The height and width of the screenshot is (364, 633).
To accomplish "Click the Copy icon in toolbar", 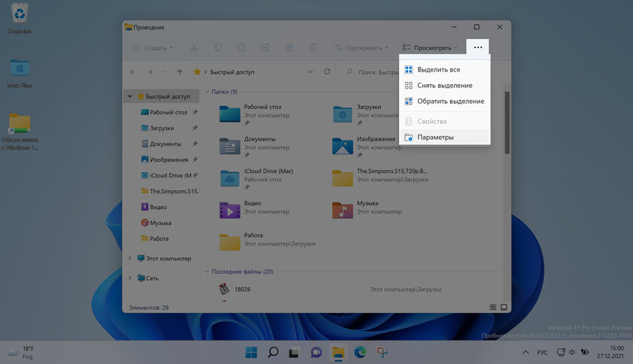I will tap(218, 47).
